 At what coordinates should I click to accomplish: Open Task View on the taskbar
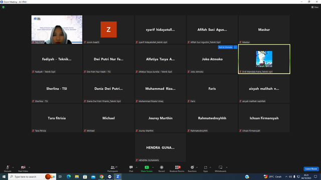pos(60,176)
